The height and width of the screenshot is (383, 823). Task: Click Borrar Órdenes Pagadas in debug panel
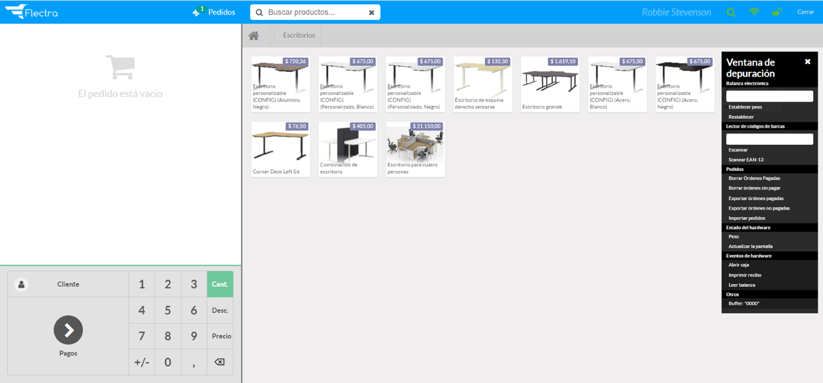(x=754, y=178)
